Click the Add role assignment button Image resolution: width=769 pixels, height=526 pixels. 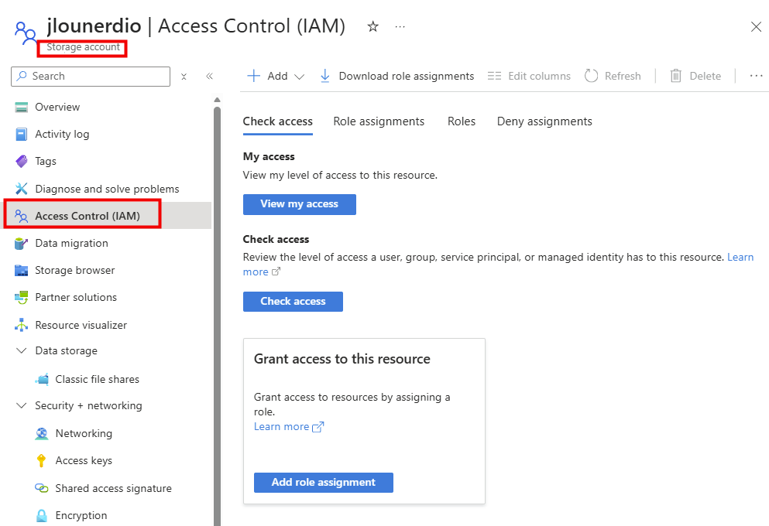[x=324, y=483]
